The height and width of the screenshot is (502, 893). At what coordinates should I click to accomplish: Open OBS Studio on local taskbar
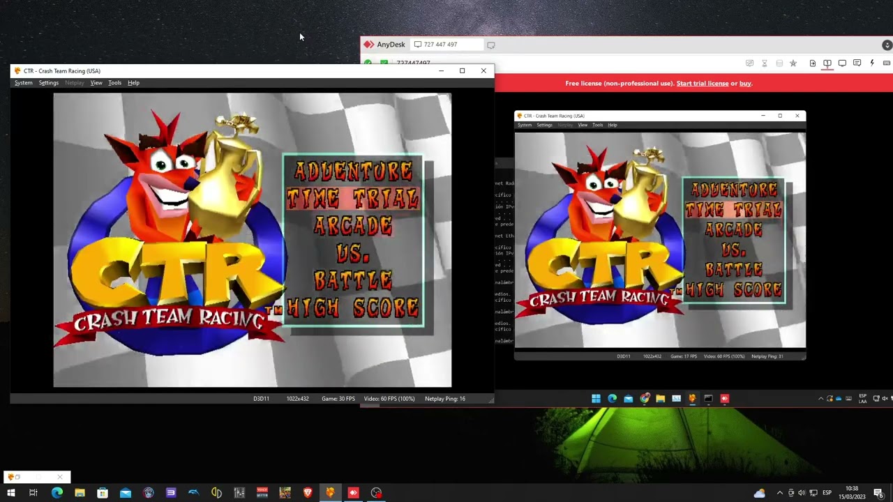click(377, 493)
